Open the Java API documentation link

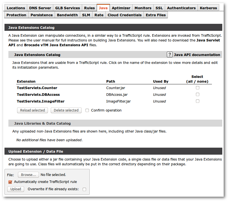[197, 55]
